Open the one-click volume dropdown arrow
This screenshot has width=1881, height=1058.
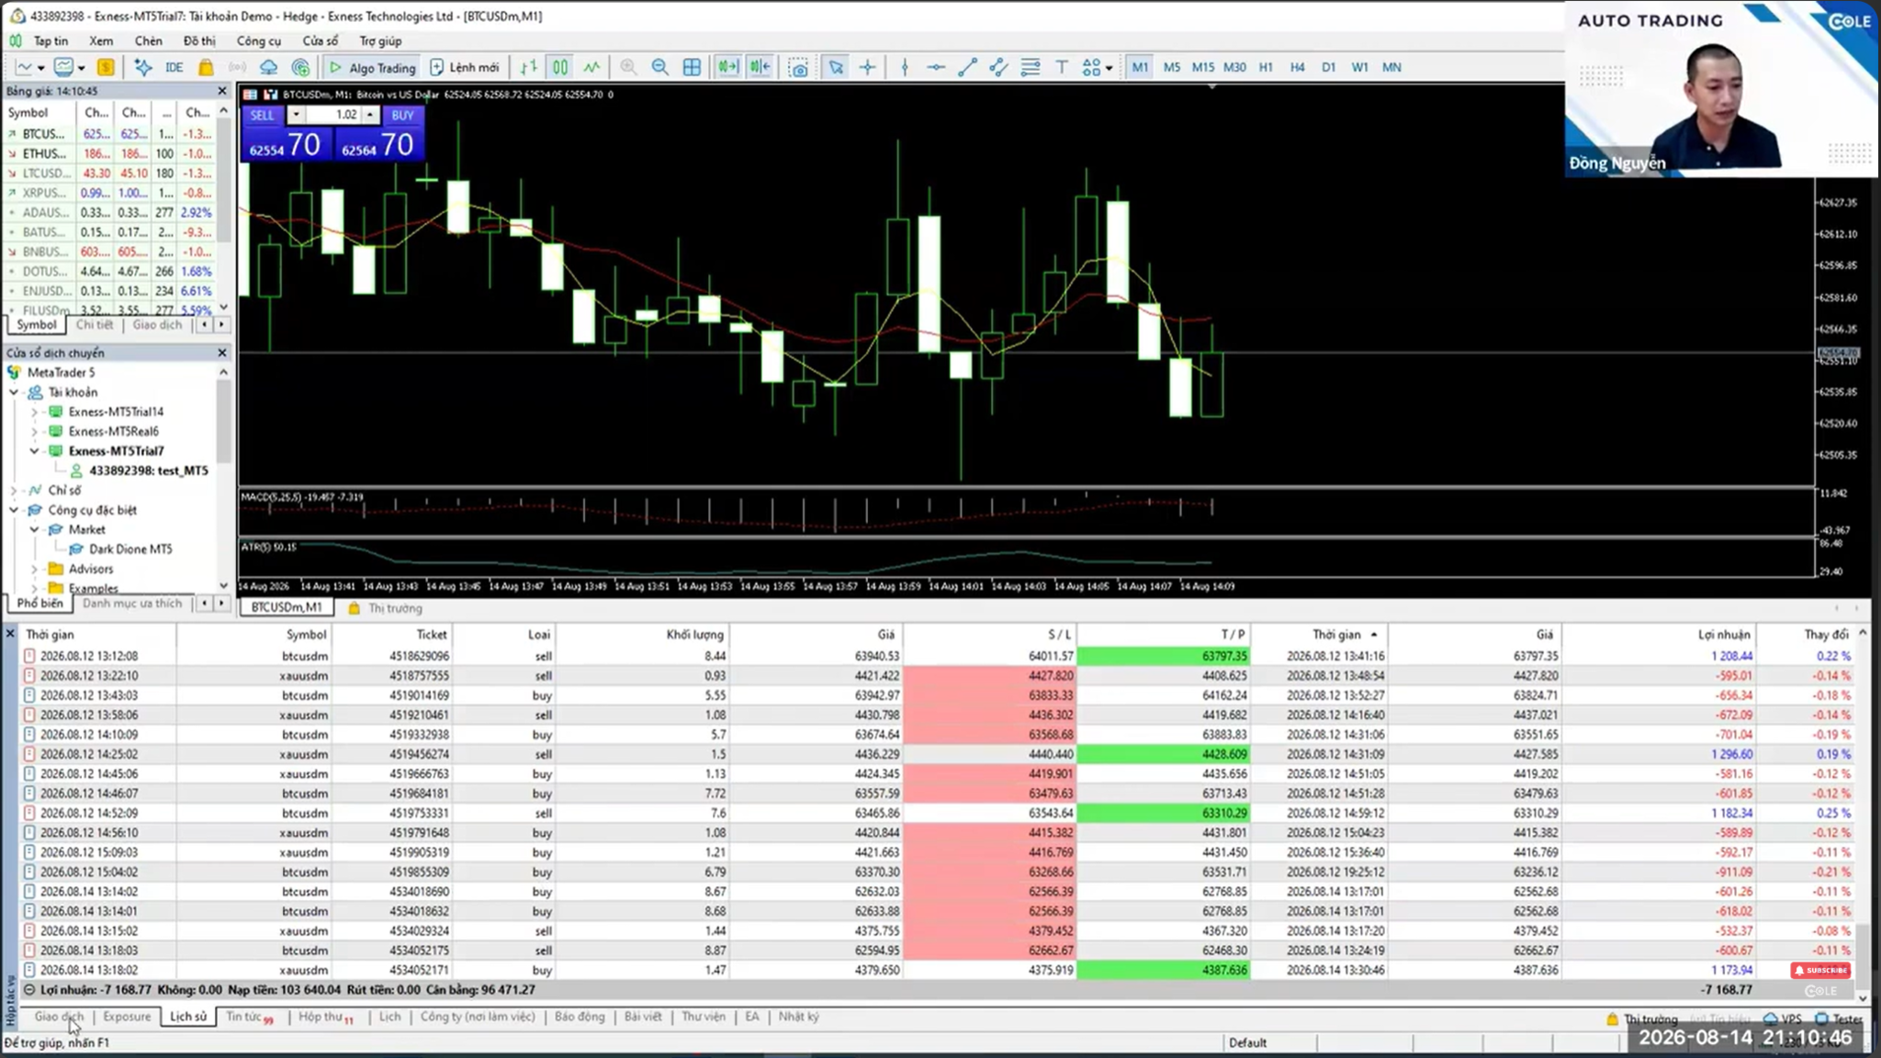click(296, 115)
